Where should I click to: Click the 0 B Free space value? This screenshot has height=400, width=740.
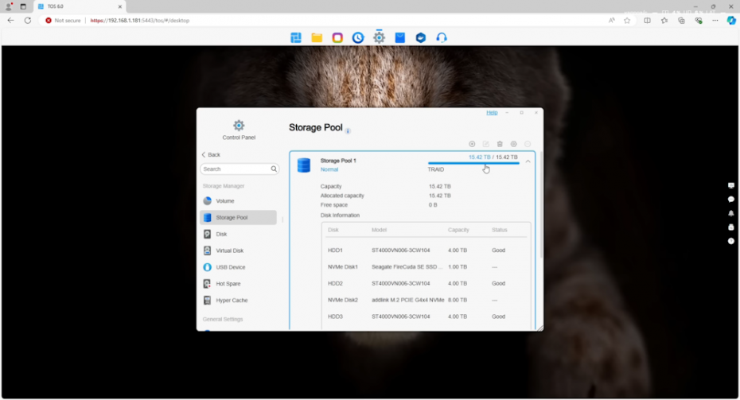pos(433,205)
